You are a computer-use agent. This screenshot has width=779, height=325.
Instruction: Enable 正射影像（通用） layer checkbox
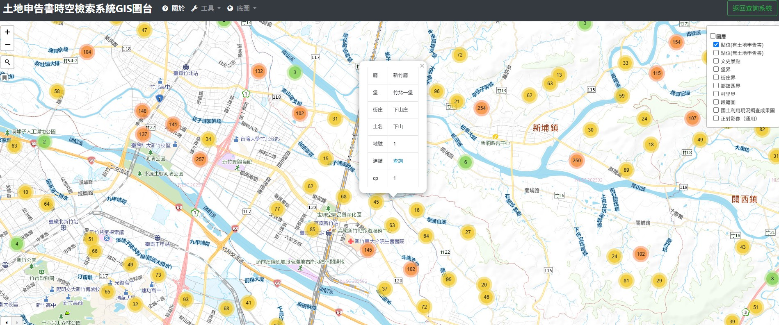click(716, 118)
